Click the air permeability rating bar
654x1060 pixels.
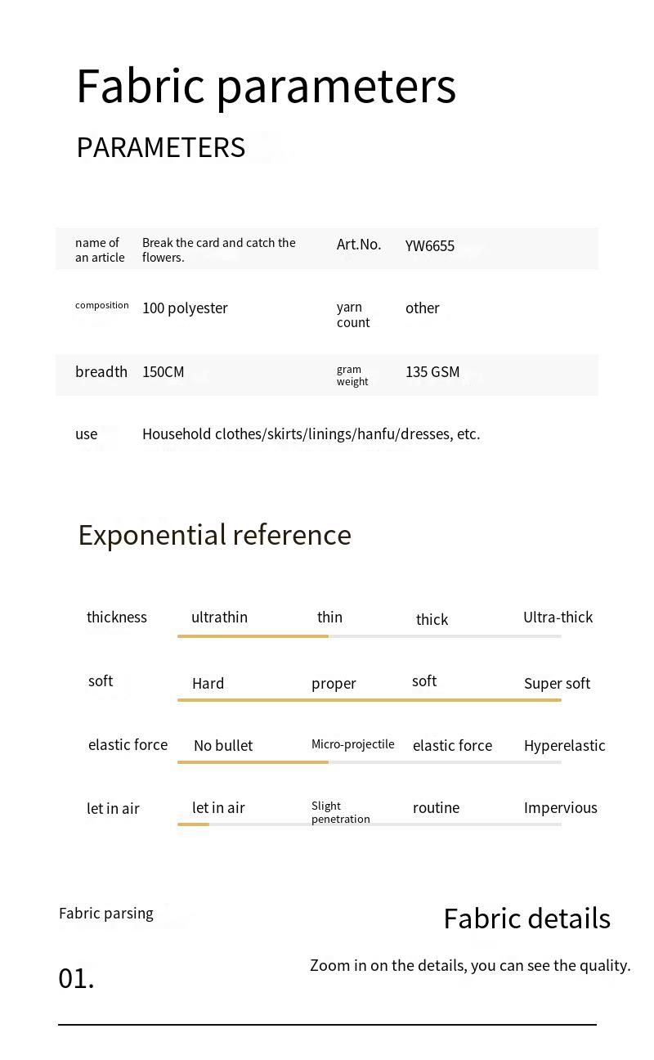click(x=369, y=824)
